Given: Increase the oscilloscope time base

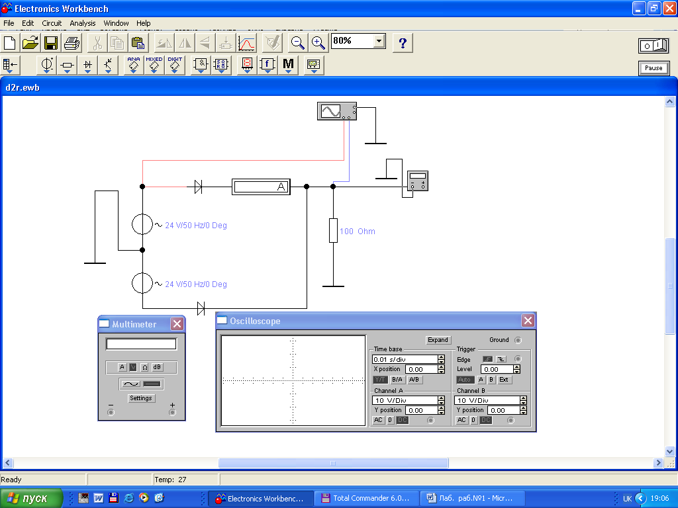Looking at the screenshot, I should pos(441,357).
